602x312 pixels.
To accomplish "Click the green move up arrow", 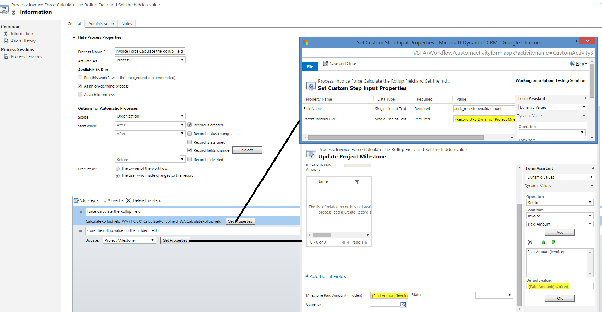I will tap(543, 242).
